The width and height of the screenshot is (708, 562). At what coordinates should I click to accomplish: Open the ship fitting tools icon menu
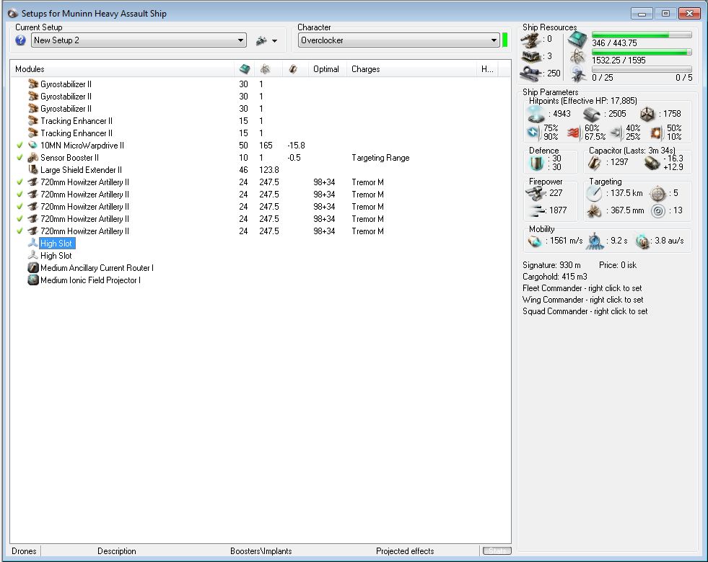[266, 40]
